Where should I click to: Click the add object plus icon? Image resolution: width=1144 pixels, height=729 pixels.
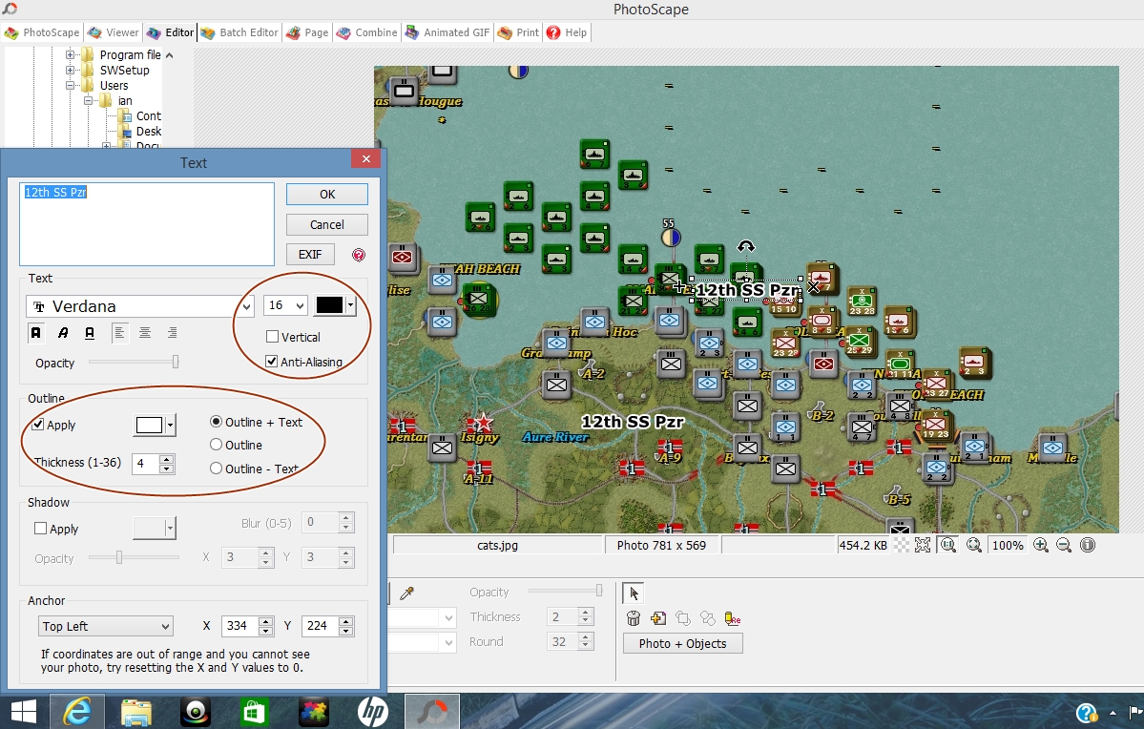[x=658, y=618]
